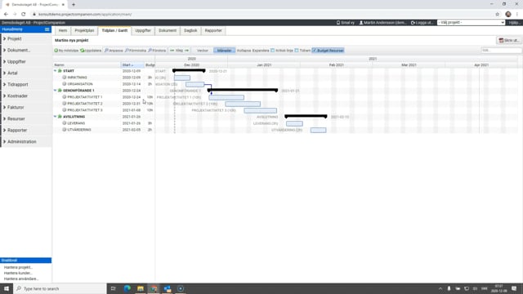
Task: Expand the Tidrapport sidebar menu
Action: pyautogui.click(x=26, y=85)
